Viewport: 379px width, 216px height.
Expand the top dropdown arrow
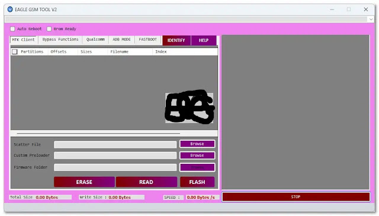371,19
